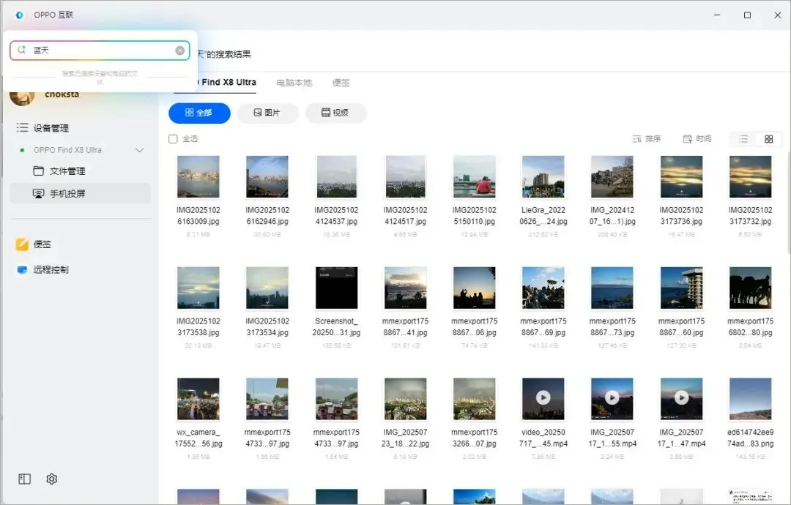Play video IMG_20250717_1...47.mp4
This screenshot has height=505, width=791.
[x=682, y=399]
